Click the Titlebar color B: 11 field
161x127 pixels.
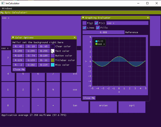[44, 60]
